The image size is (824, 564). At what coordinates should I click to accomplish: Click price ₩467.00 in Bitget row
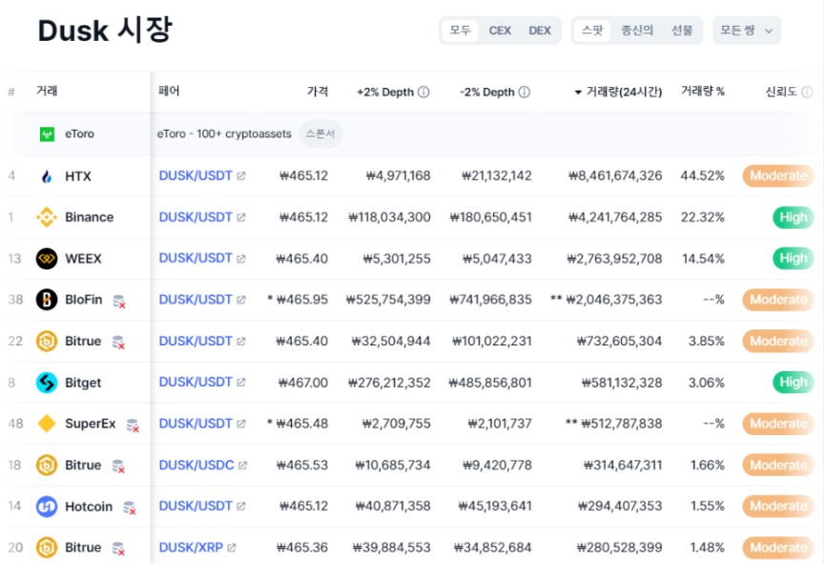coord(302,383)
